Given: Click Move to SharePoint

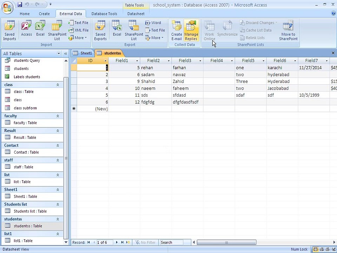Looking at the screenshot, I should (288, 31).
